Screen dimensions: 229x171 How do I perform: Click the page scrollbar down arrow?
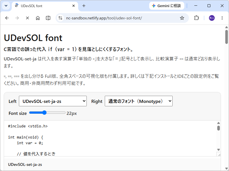click(226, 168)
